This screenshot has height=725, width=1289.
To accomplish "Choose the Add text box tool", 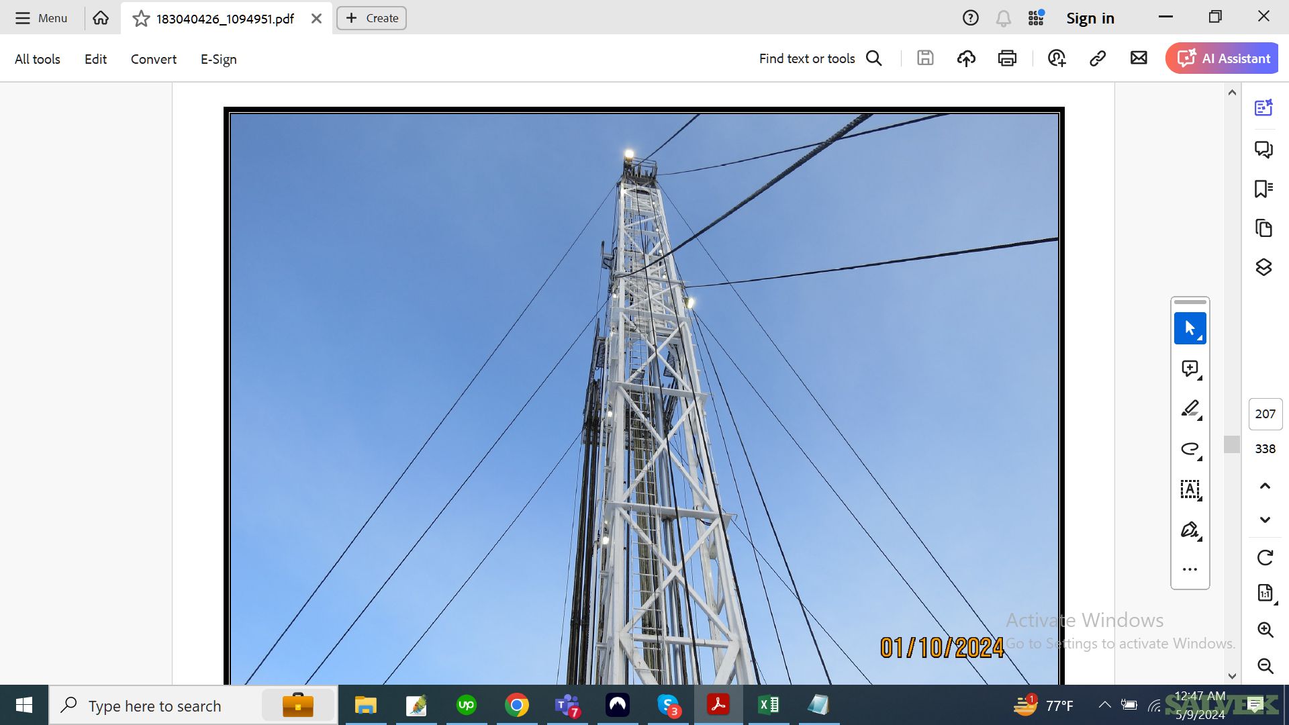I will 1190,489.
